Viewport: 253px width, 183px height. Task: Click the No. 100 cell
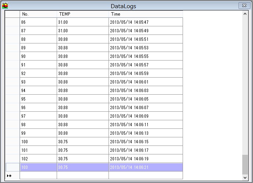point(38,141)
